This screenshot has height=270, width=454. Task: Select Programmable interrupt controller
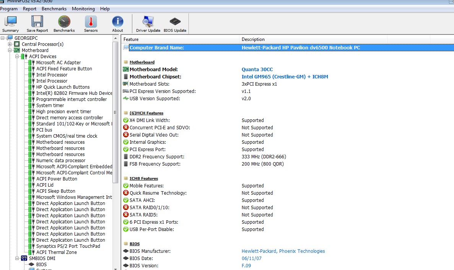[x=72, y=99]
